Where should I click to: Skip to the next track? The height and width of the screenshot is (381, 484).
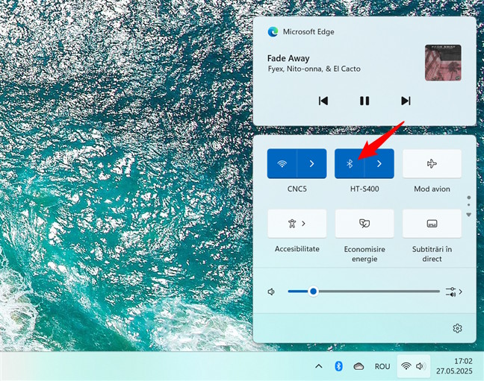[406, 101]
